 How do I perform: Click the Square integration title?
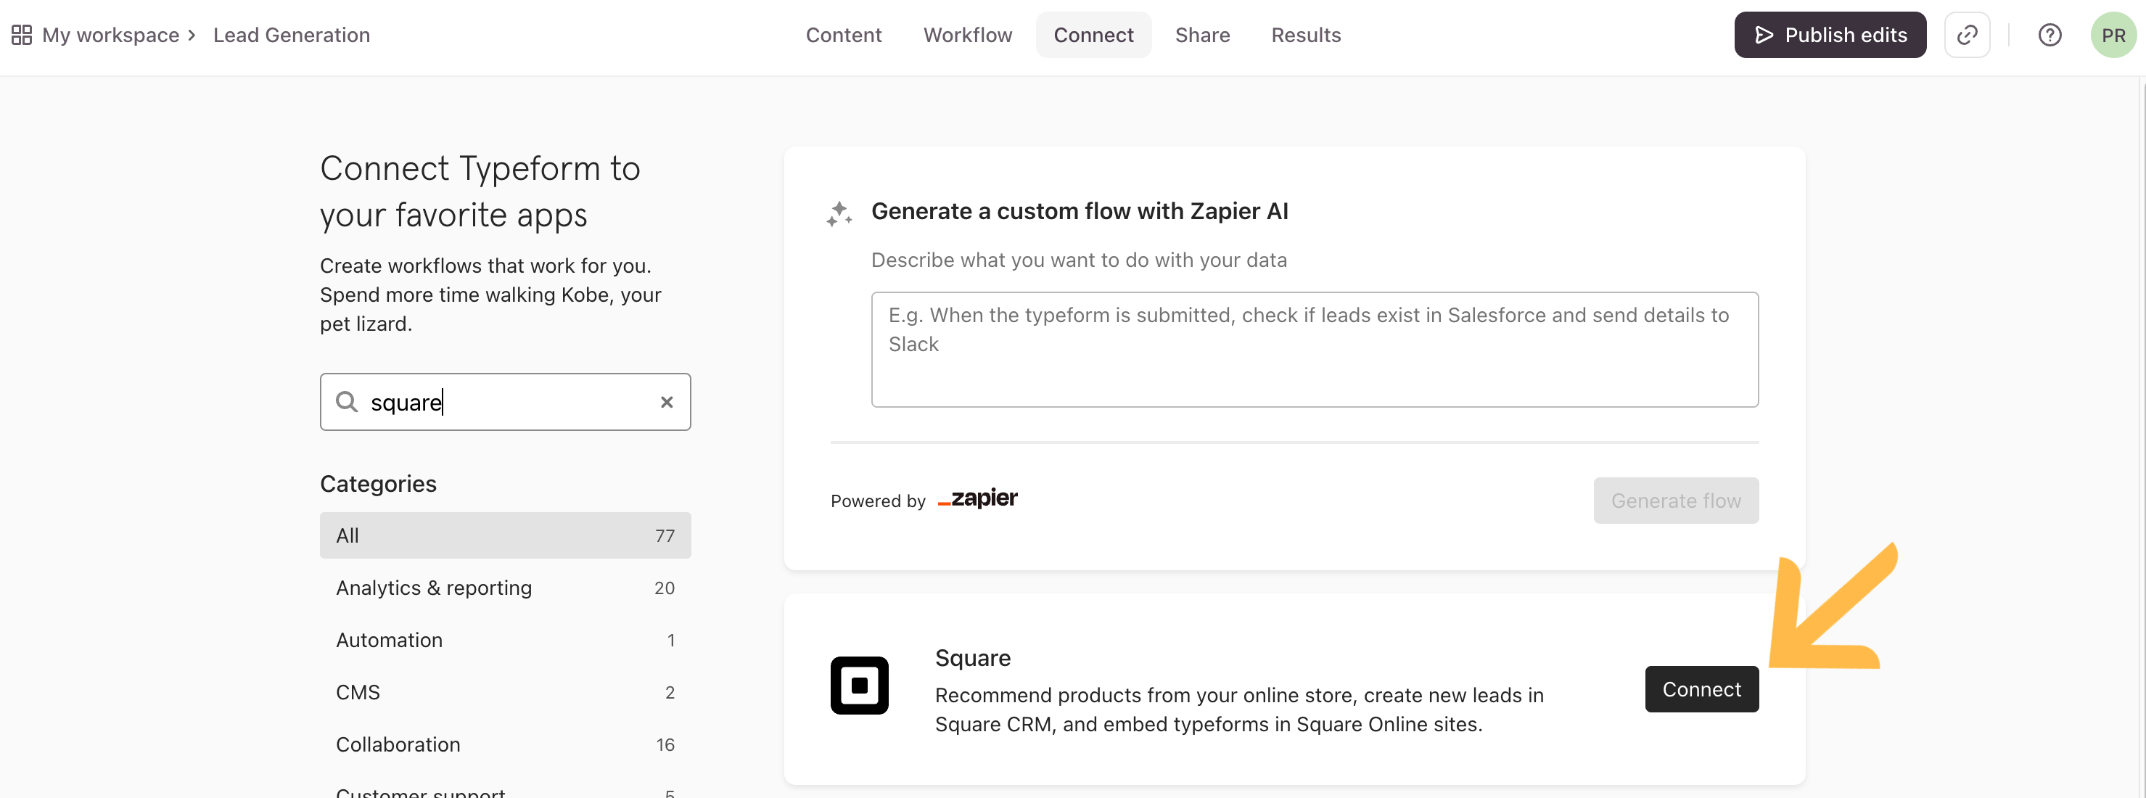click(x=972, y=658)
